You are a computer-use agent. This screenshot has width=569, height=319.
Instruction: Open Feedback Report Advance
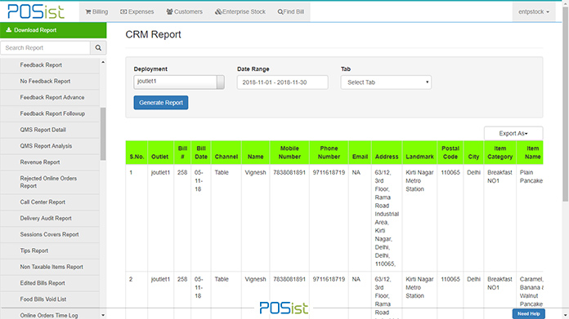coord(50,97)
